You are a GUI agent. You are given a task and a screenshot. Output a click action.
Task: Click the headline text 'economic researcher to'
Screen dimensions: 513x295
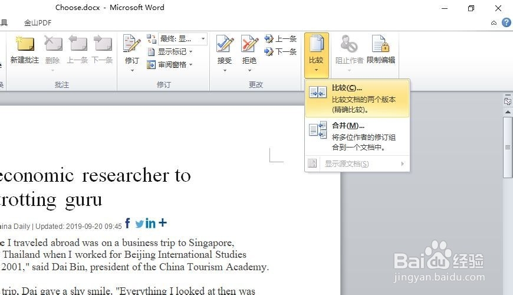pyautogui.click(x=95, y=175)
